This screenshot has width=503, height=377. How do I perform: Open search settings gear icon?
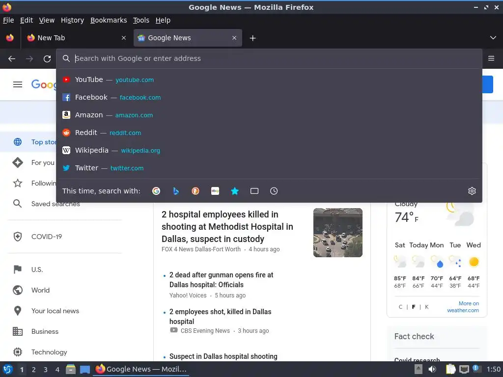(472, 191)
